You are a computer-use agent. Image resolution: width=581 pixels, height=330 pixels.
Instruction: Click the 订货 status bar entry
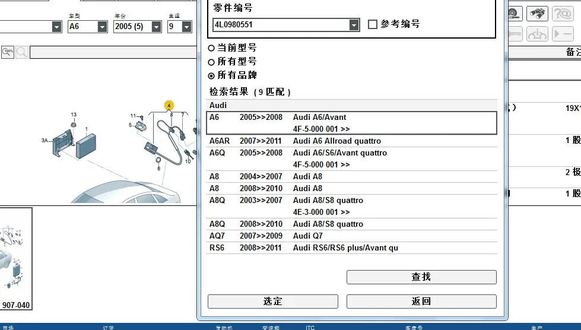[x=109, y=328]
